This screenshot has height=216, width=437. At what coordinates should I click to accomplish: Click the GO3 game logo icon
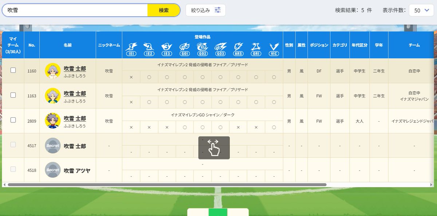pyautogui.click(x=220, y=49)
